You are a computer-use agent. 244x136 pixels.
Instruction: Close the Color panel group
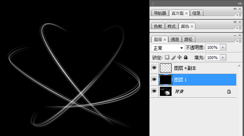[240, 22]
